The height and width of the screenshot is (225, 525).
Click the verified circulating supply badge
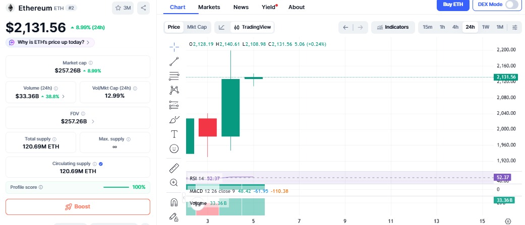coord(101,164)
